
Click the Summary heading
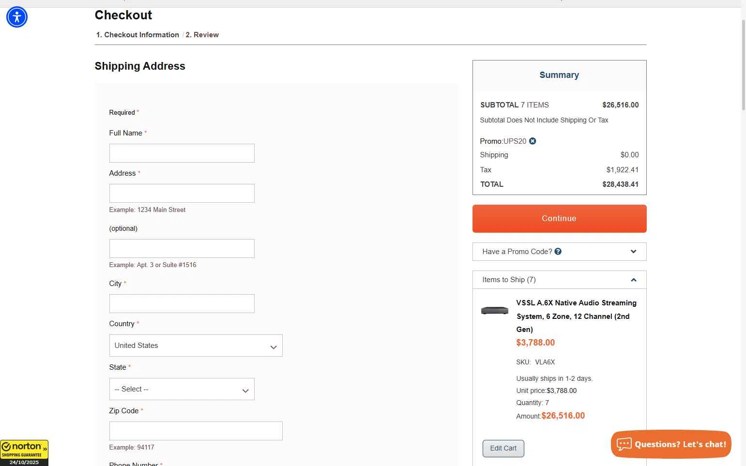(559, 75)
